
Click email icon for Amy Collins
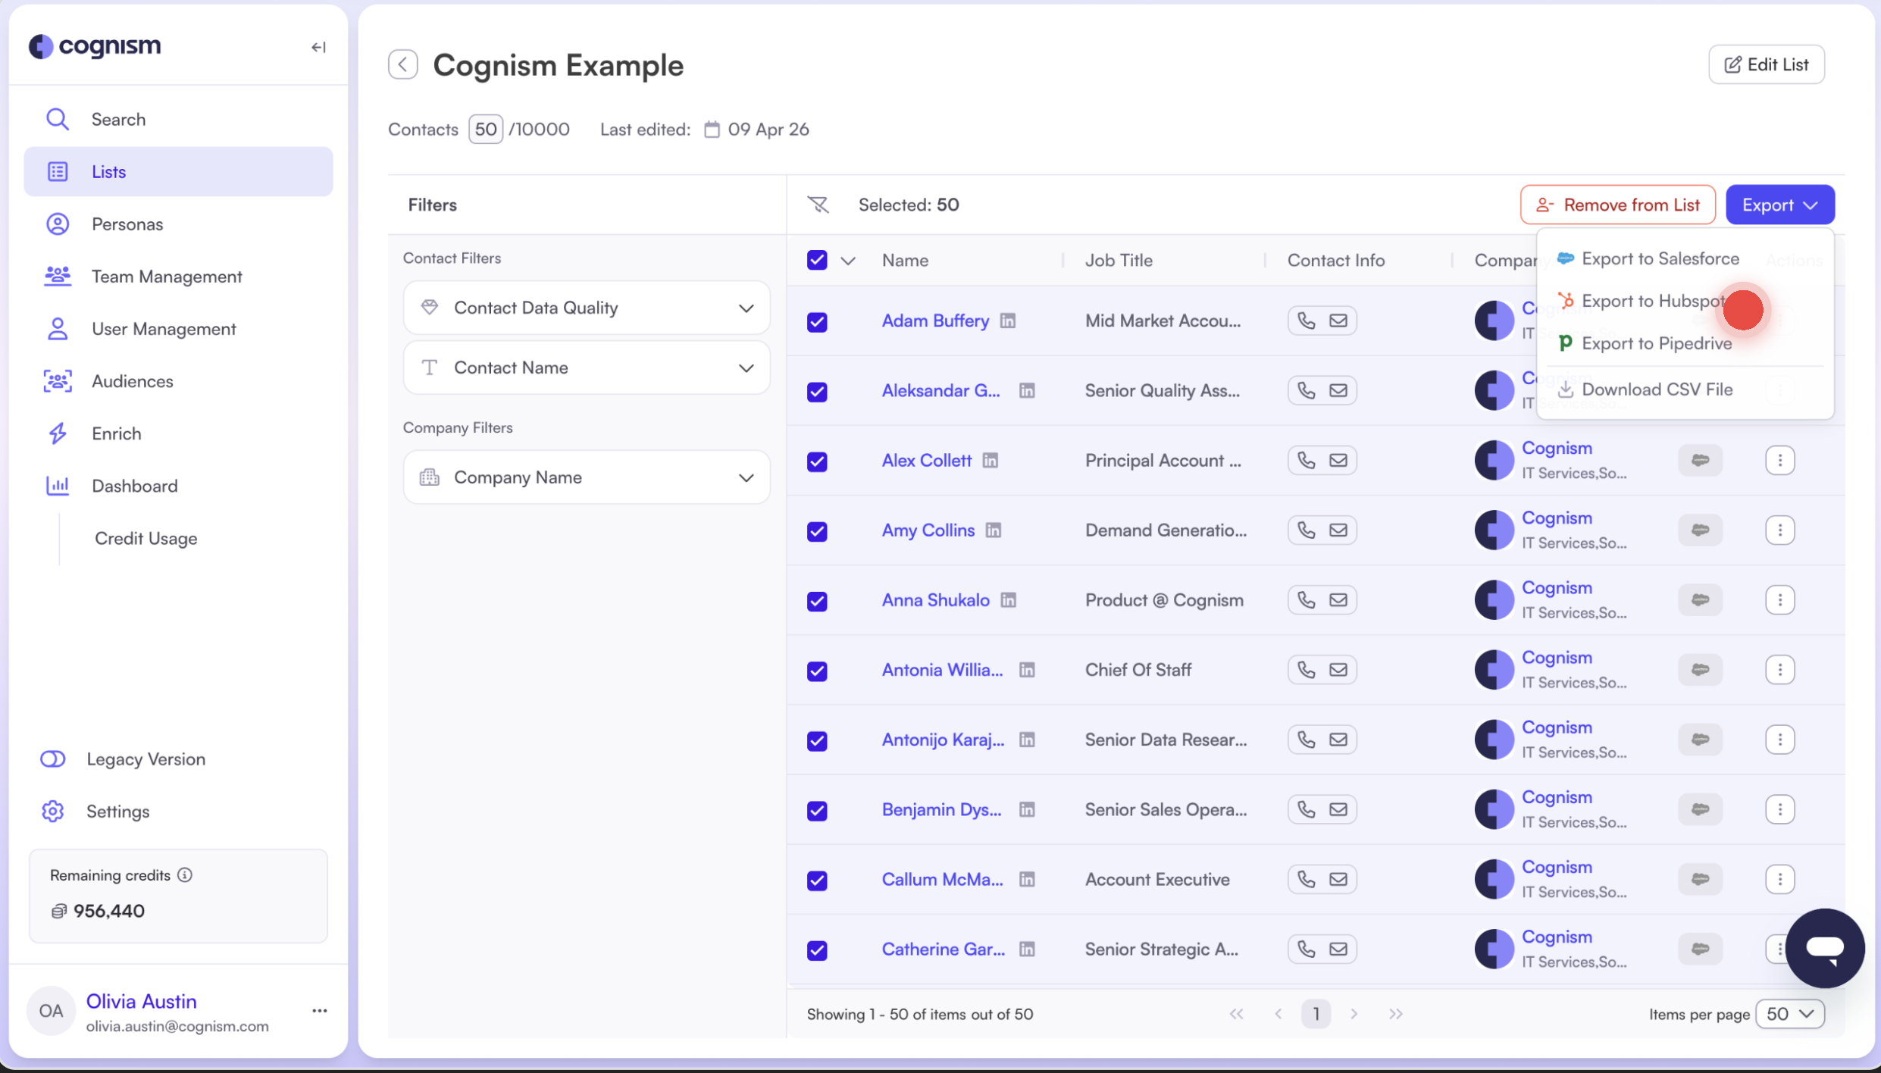(x=1338, y=530)
